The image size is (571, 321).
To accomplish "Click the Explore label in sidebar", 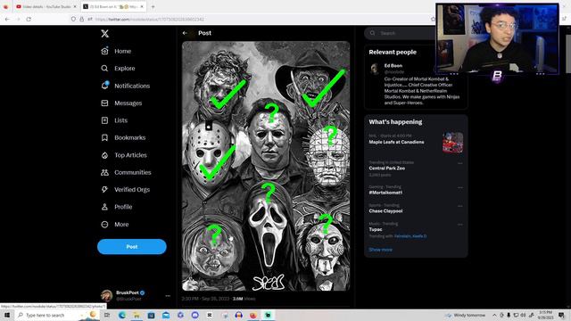I will click(x=125, y=69).
